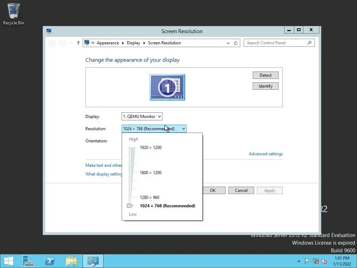Navigate to Appearance breadcrumb
Image resolution: width=357 pixels, height=268 pixels.
[108, 43]
